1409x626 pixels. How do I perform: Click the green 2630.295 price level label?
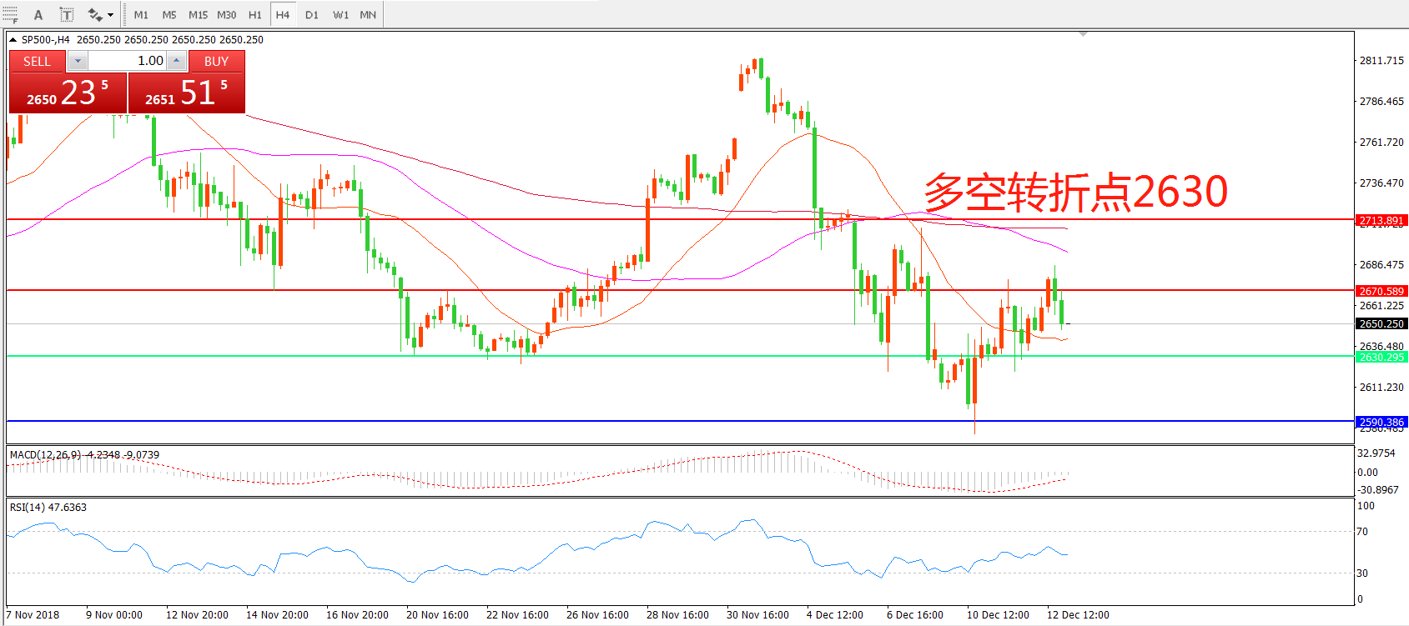click(x=1381, y=357)
